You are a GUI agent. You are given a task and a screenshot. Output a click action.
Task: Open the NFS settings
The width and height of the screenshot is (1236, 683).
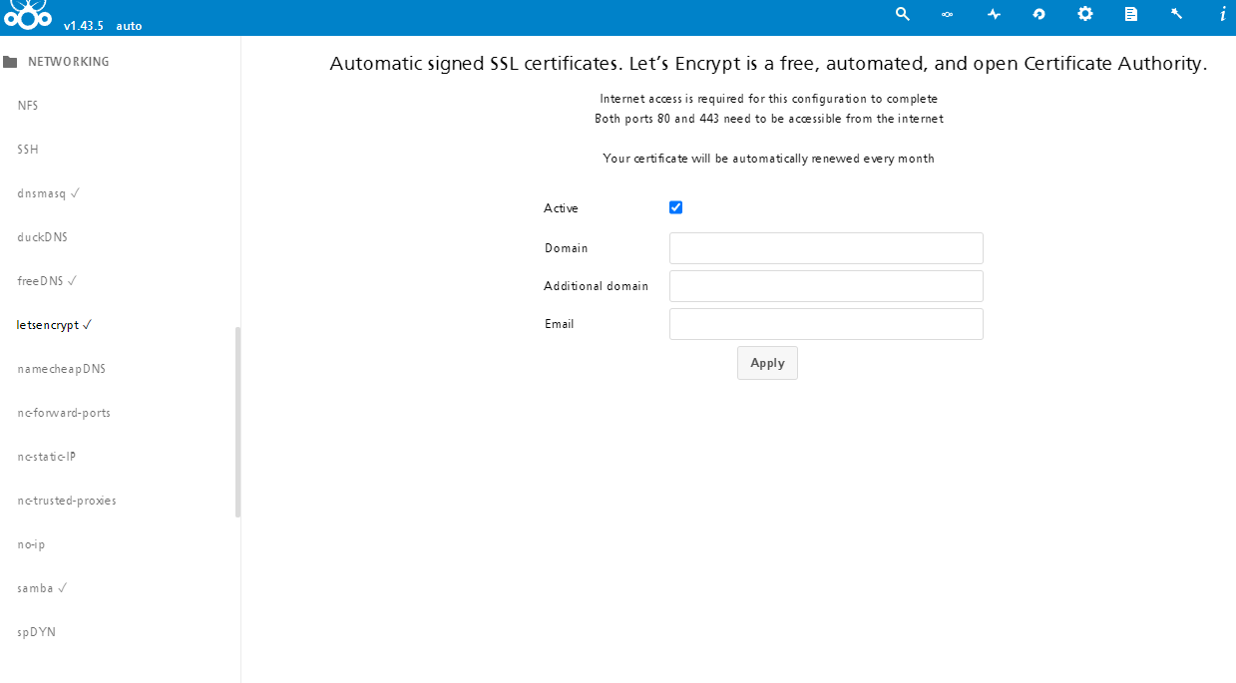[28, 106]
